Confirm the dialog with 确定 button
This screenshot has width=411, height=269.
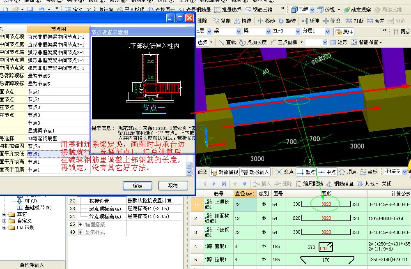point(138,186)
